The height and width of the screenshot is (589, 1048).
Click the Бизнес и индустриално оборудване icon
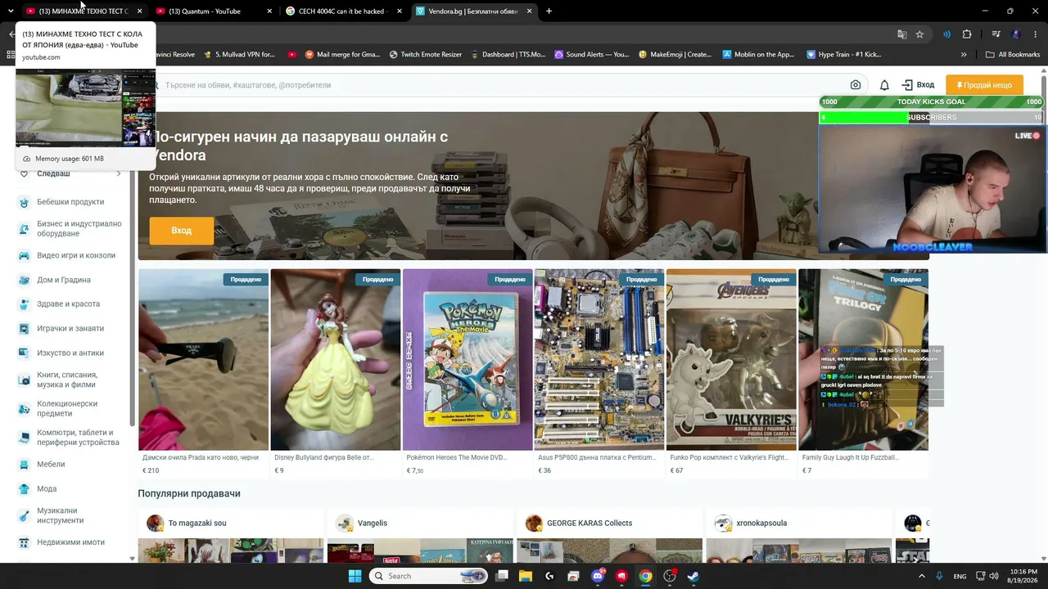(24, 229)
